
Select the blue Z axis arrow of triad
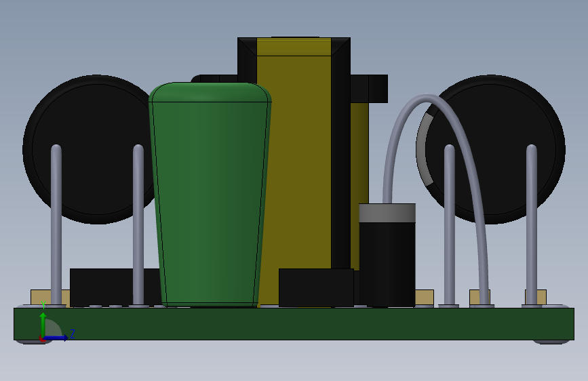tap(57, 338)
